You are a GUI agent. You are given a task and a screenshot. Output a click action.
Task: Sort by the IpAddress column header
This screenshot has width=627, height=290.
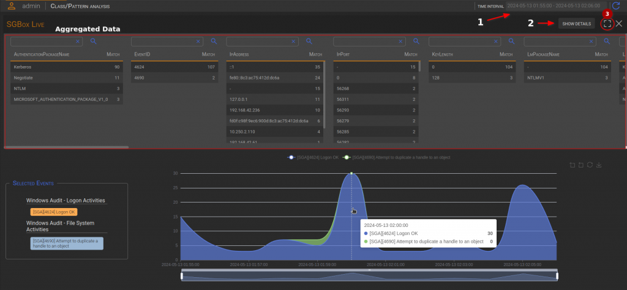(x=239, y=54)
